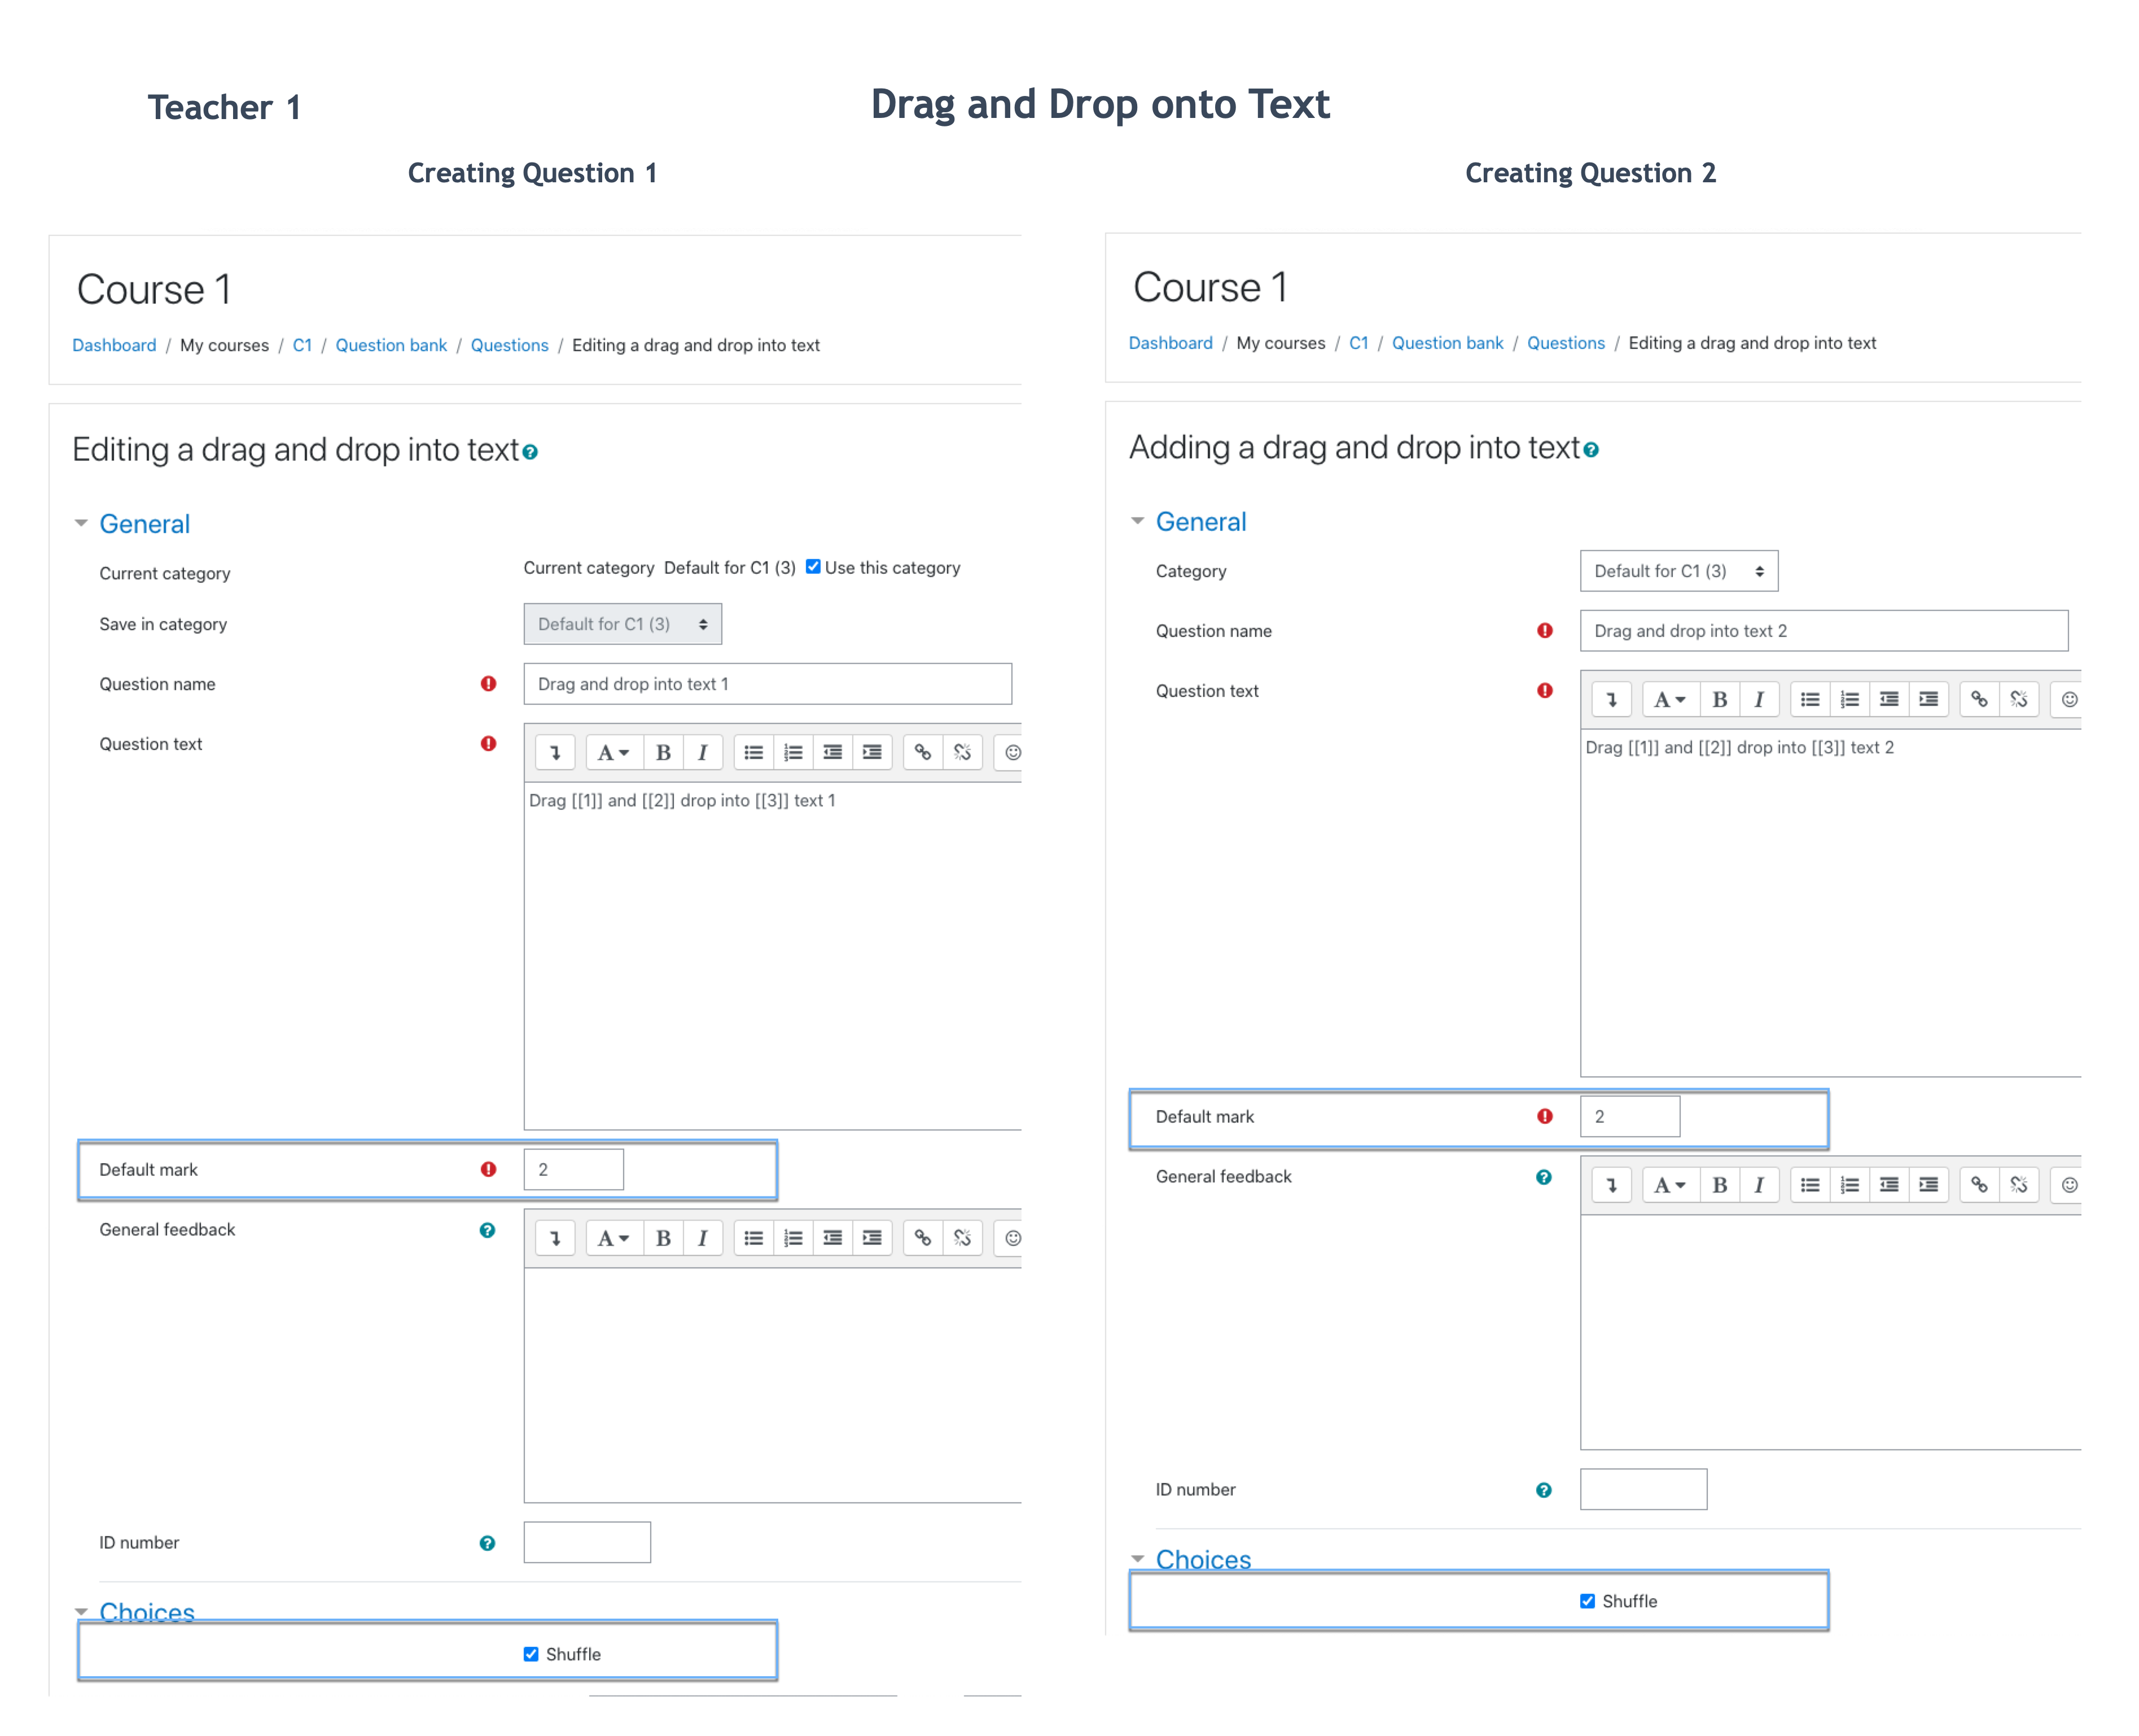Click help icon for General feedback in Question 2
This screenshot has width=2139, height=1736.
(x=1544, y=1177)
